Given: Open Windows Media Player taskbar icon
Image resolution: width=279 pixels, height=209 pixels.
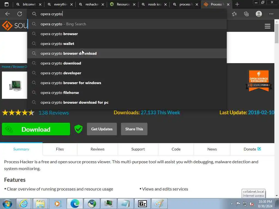Looking at the screenshot, I should pyautogui.click(x=57, y=204).
